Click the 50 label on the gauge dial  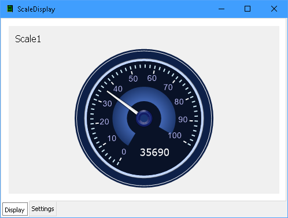click(x=133, y=79)
